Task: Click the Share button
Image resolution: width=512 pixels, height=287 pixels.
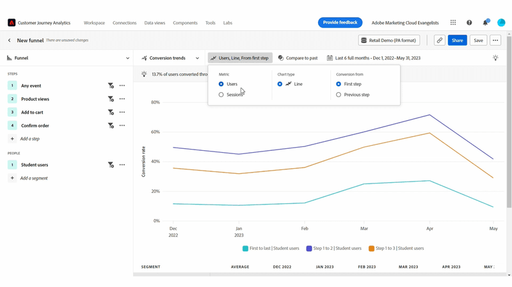Action: click(457, 40)
